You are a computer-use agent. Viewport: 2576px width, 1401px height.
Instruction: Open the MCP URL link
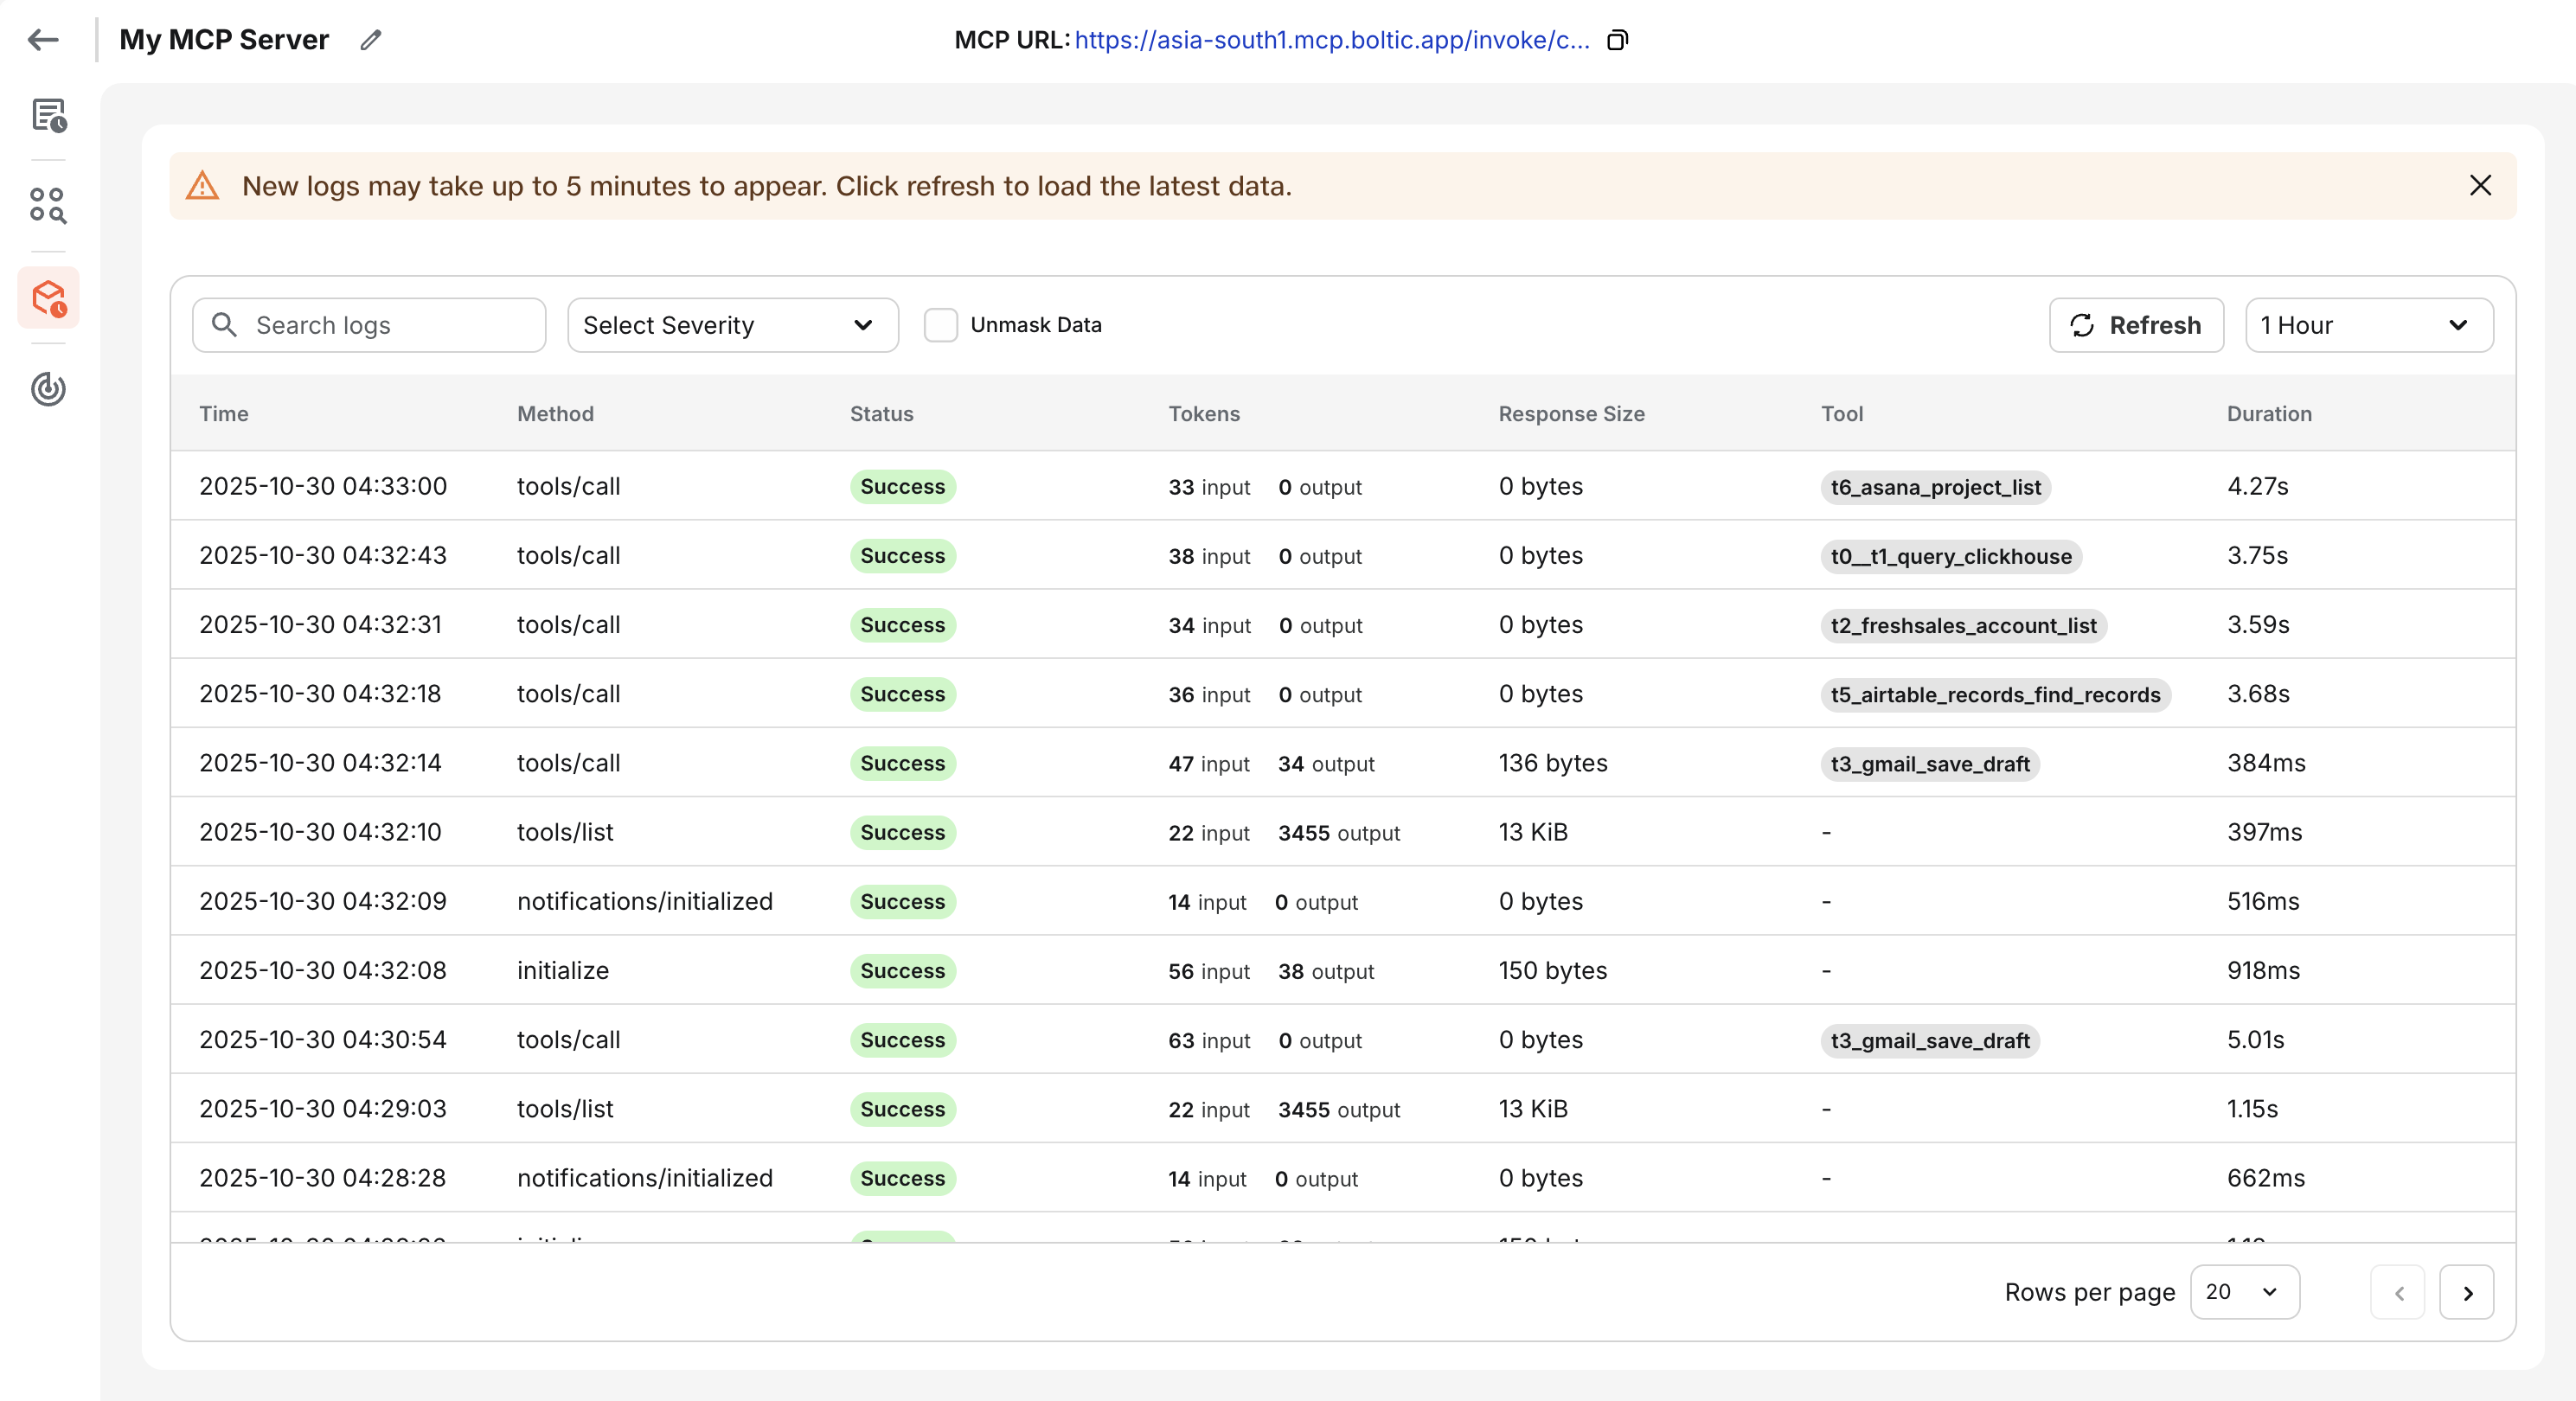point(1331,40)
